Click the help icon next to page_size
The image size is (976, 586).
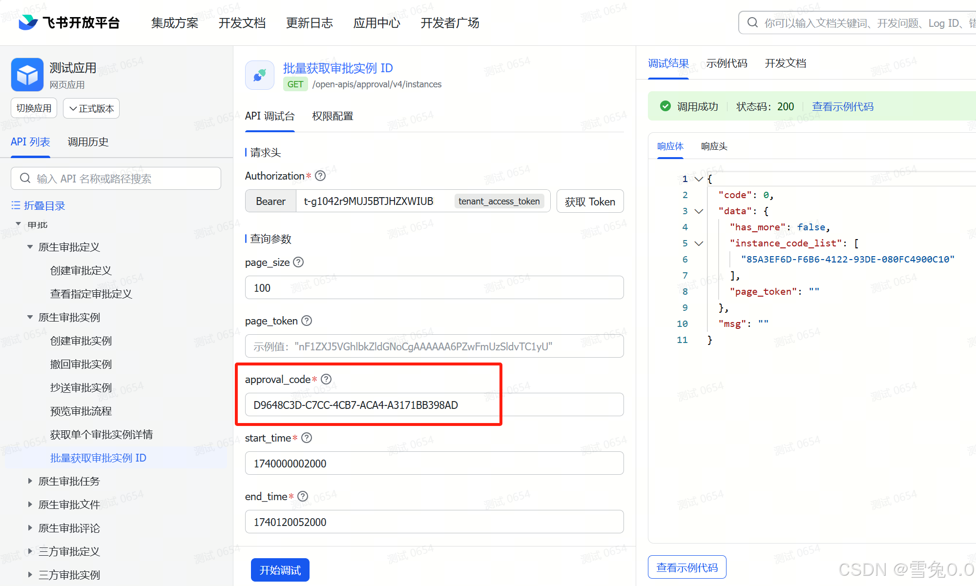(x=298, y=262)
